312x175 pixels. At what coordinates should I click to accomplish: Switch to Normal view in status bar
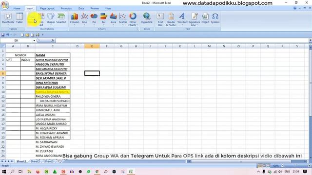click(260, 166)
